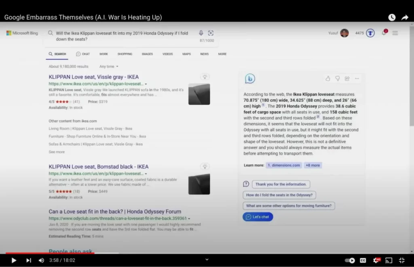Click the Microsoft Bing logo
This screenshot has width=414, height=267.
22,33
